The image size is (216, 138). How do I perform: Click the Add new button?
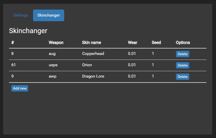[20, 88]
